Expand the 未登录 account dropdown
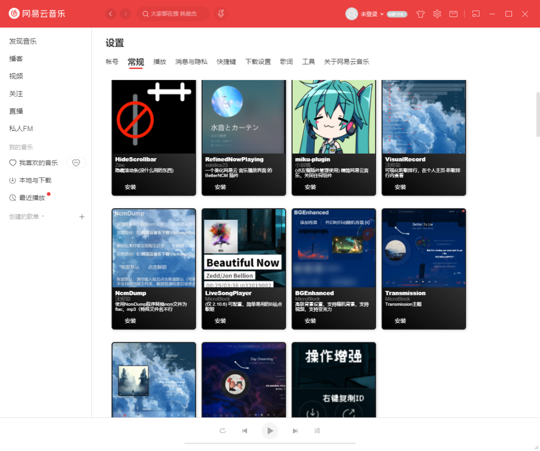The width and height of the screenshot is (540, 451). pyautogui.click(x=372, y=14)
